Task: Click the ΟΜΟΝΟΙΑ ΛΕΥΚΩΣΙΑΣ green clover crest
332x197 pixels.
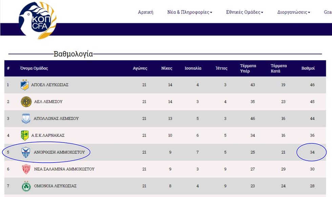Action: tap(26, 186)
